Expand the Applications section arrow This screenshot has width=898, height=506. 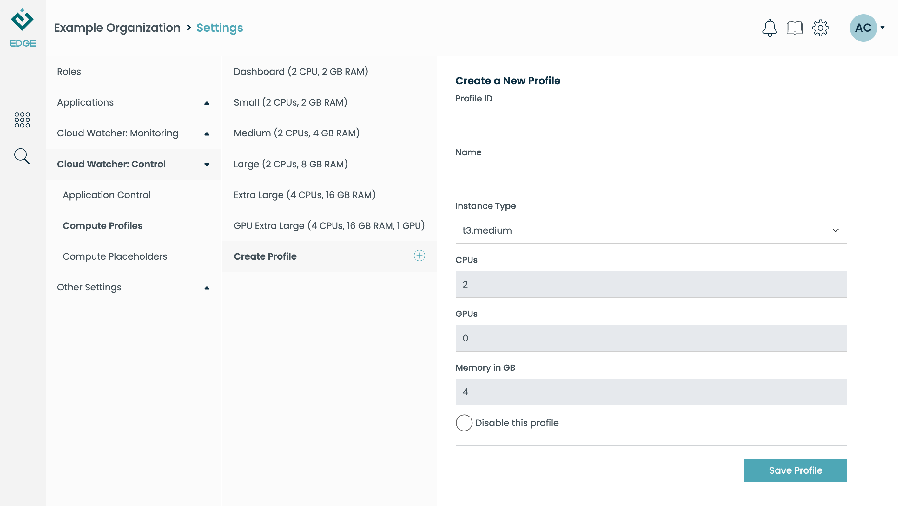(x=207, y=103)
